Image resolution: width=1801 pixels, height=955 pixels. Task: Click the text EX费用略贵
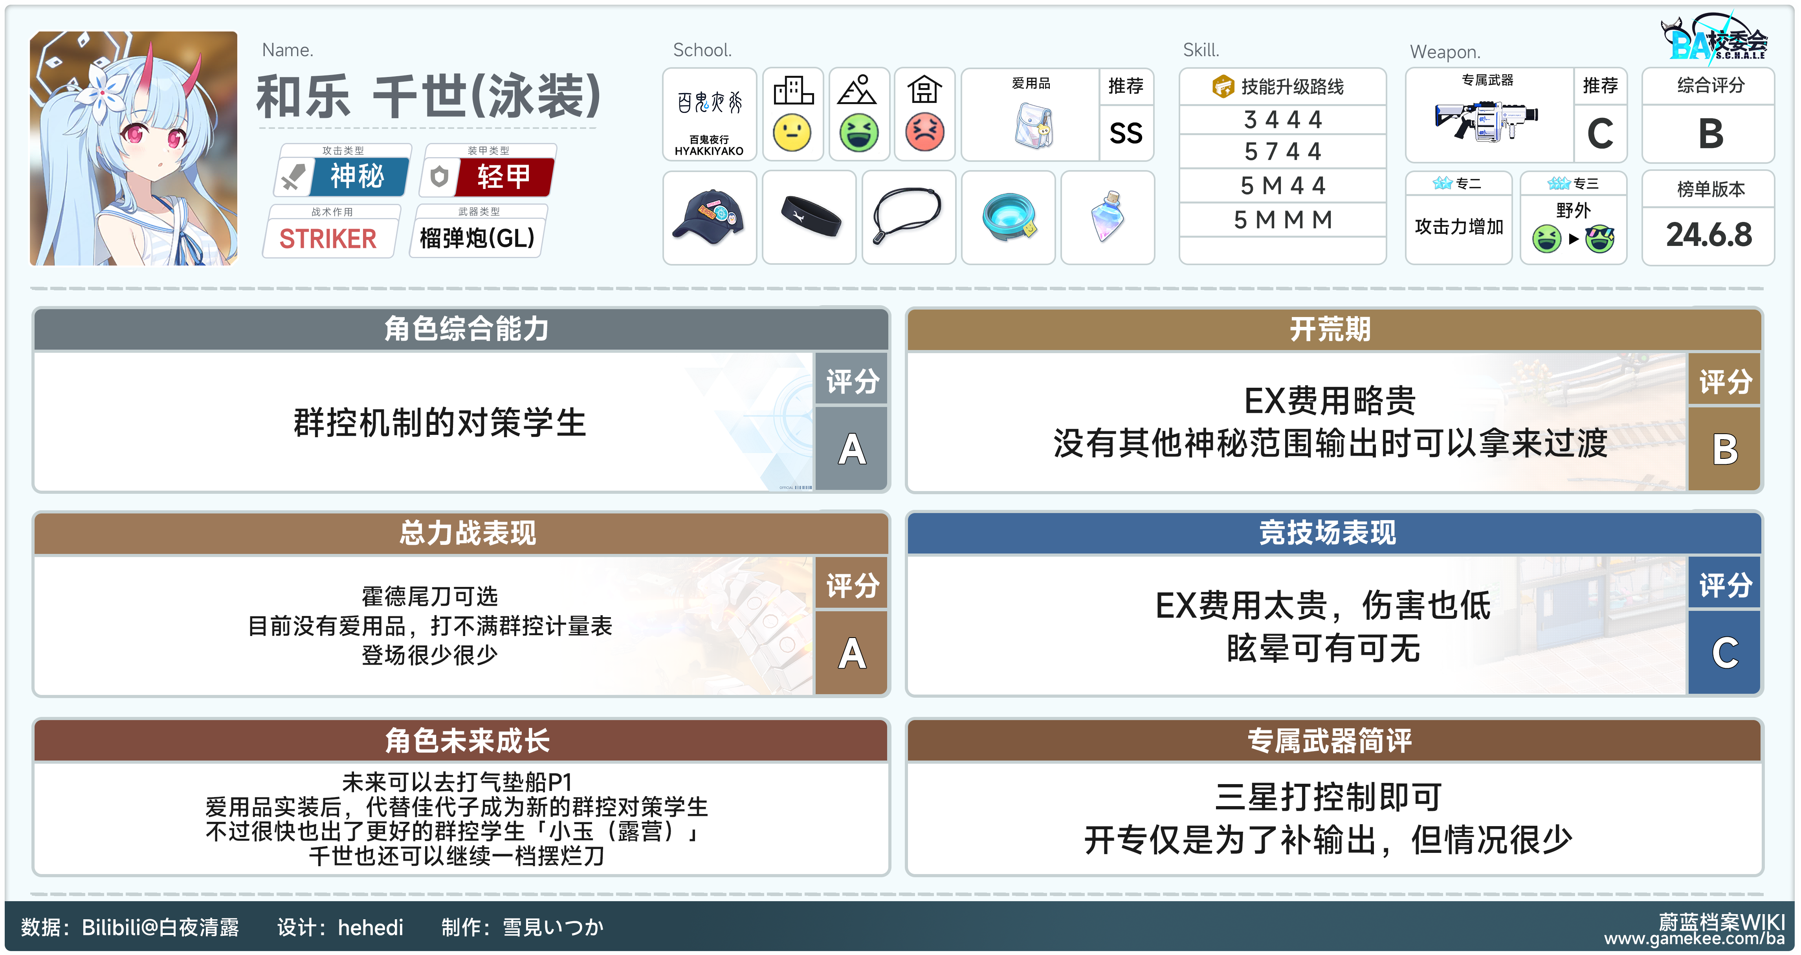[x=1330, y=401]
